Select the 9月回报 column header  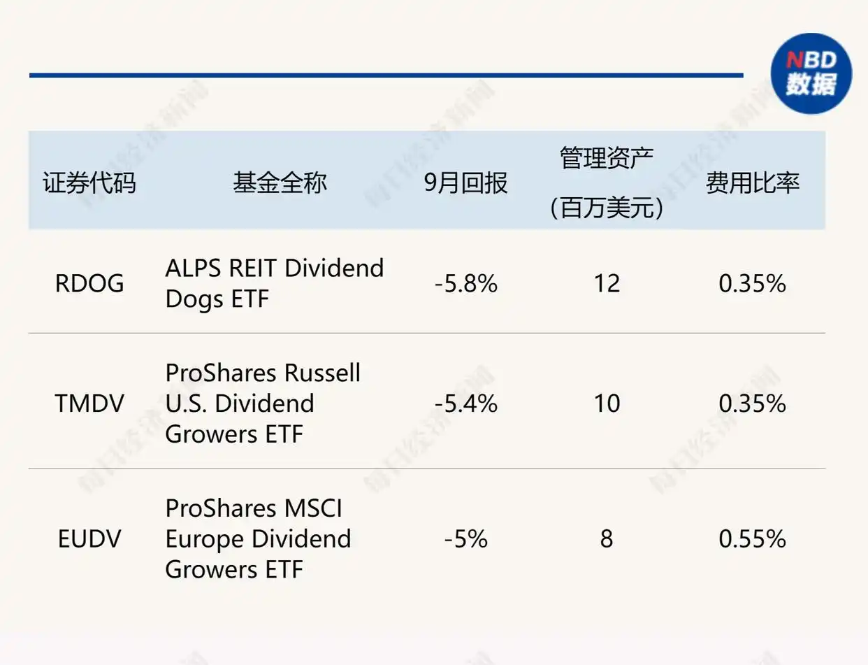465,183
